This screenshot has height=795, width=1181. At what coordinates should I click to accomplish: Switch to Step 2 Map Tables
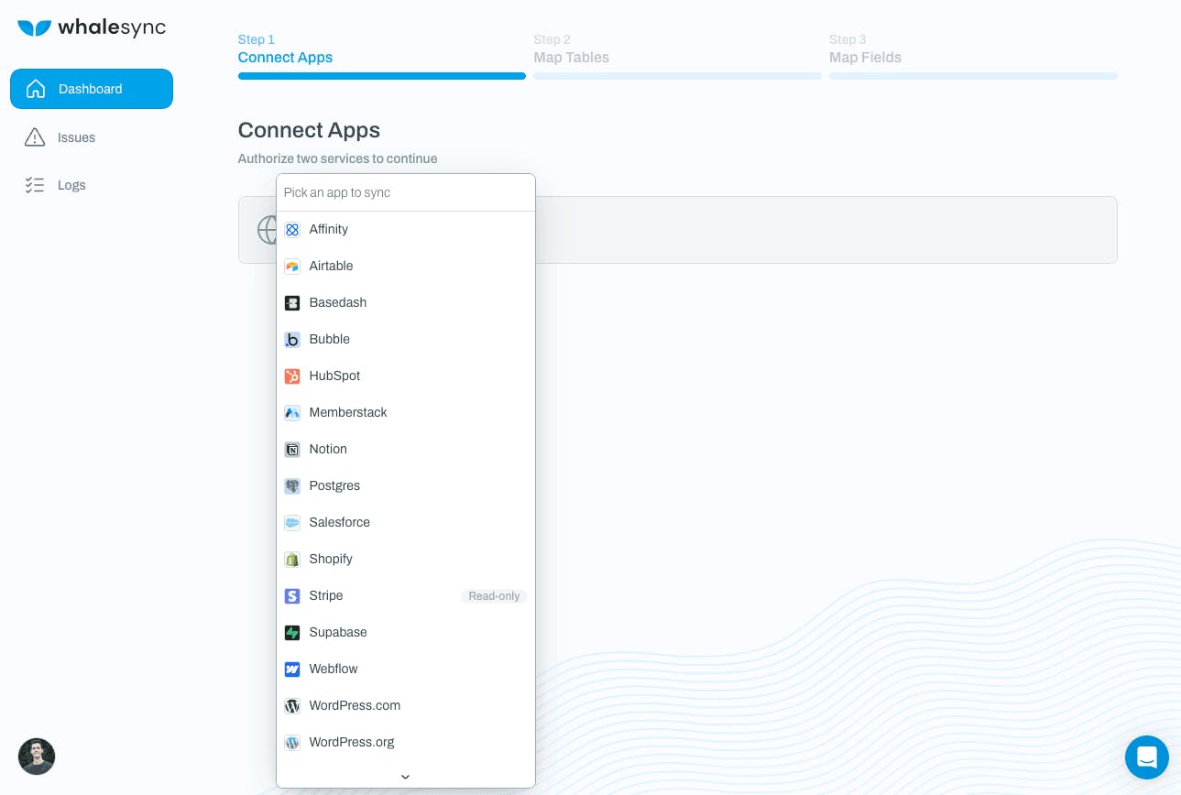(572, 49)
